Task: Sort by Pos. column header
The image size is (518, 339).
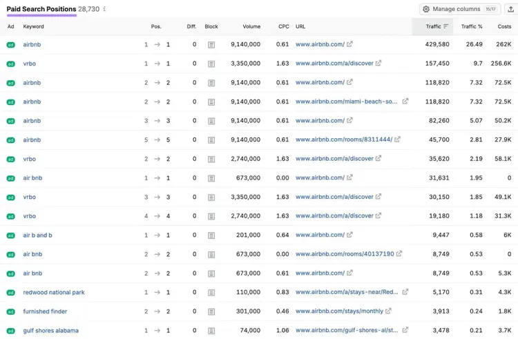Action: (156, 26)
